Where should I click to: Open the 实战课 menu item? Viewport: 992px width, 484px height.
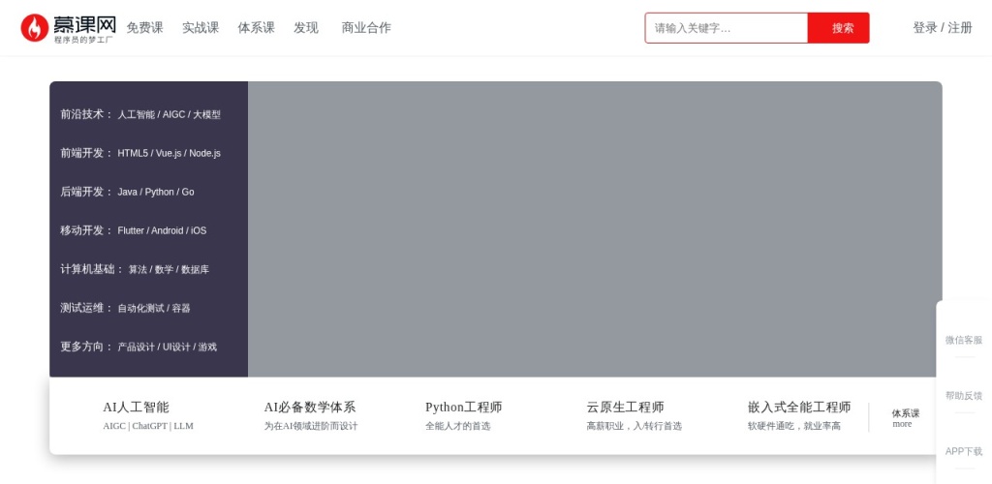tap(201, 28)
